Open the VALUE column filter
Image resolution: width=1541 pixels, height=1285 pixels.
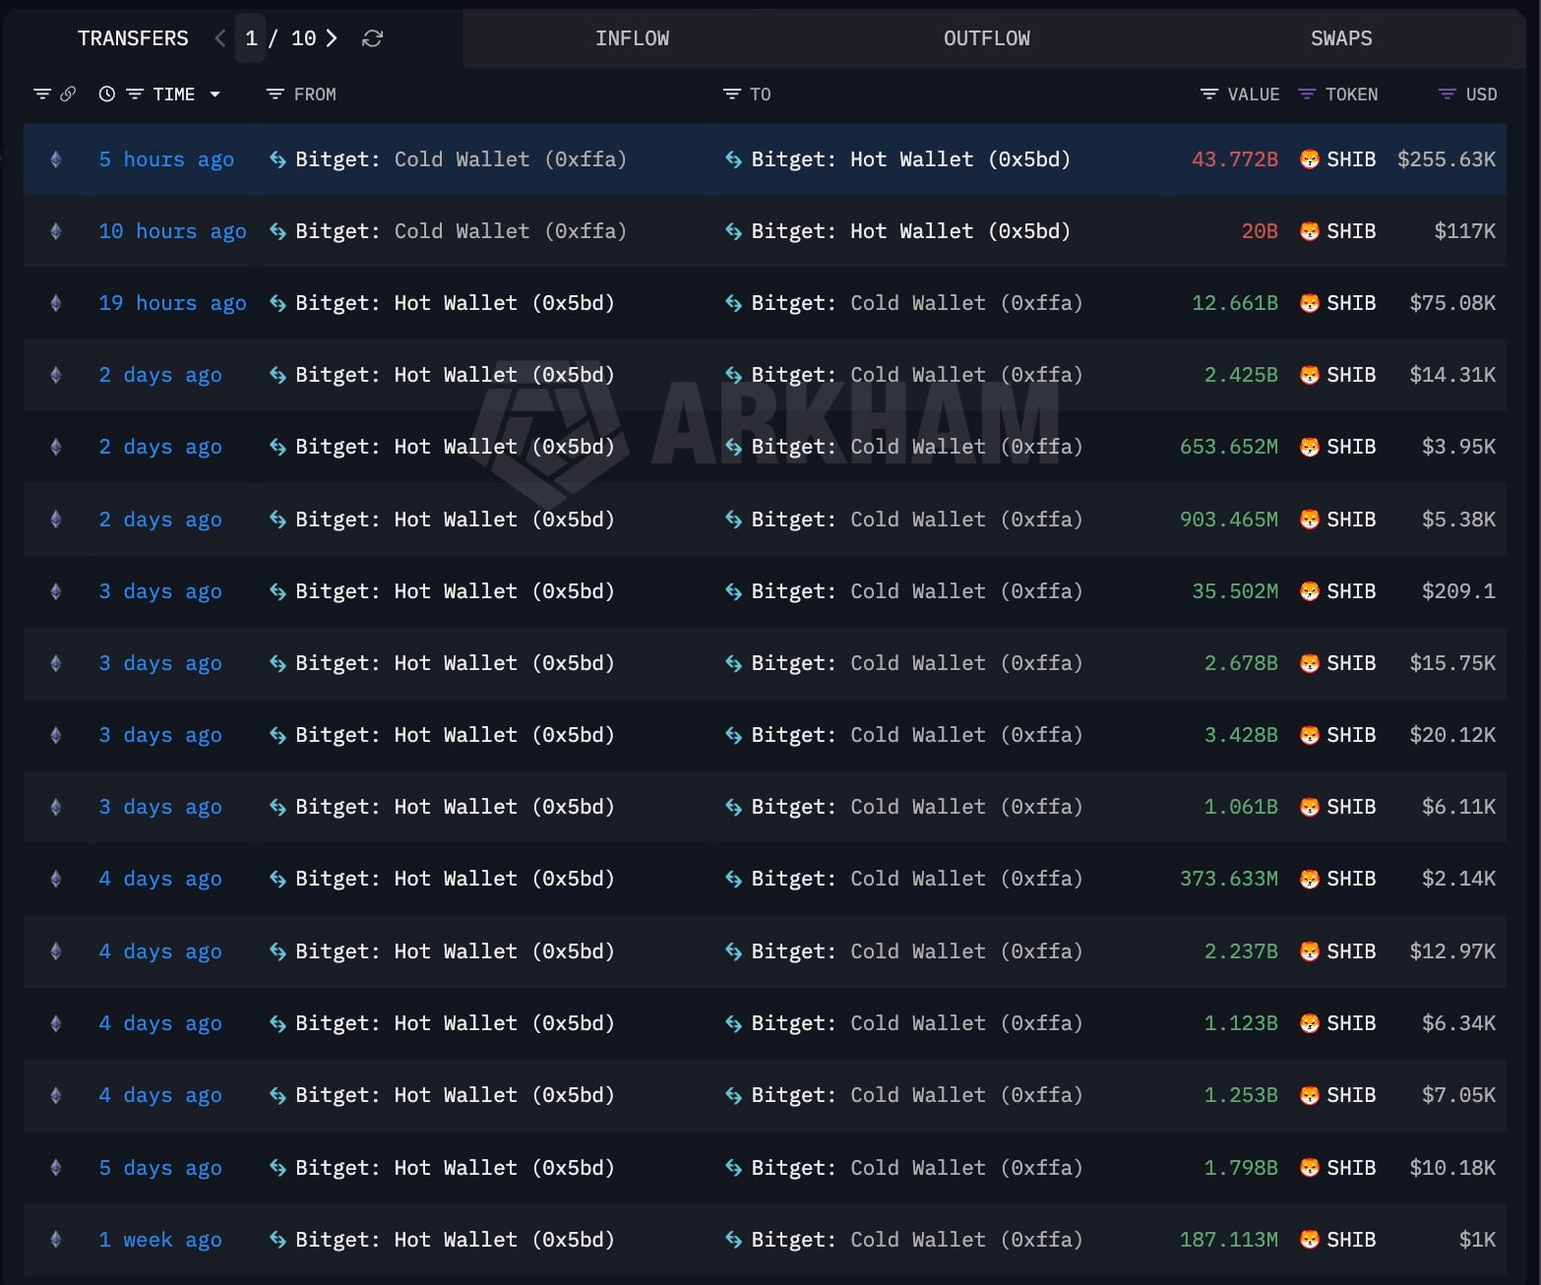tap(1209, 94)
